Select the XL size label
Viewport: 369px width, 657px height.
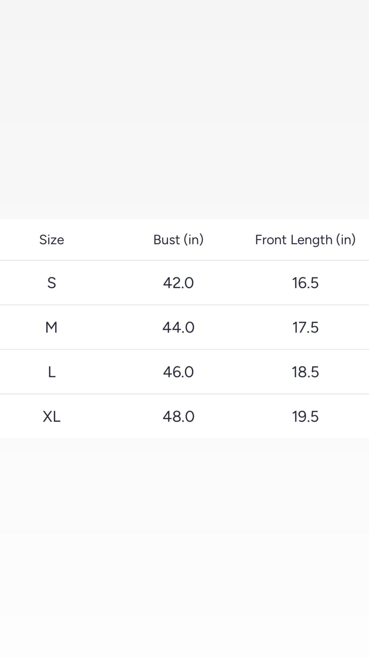pyautogui.click(x=51, y=416)
